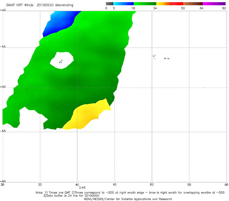Click the latitude axis label "-60"
229x201 pixels.
[x=3, y=181]
